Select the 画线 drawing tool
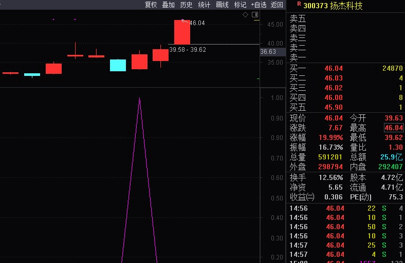Image resolution: width=405 pixels, height=263 pixels. coord(222,5)
